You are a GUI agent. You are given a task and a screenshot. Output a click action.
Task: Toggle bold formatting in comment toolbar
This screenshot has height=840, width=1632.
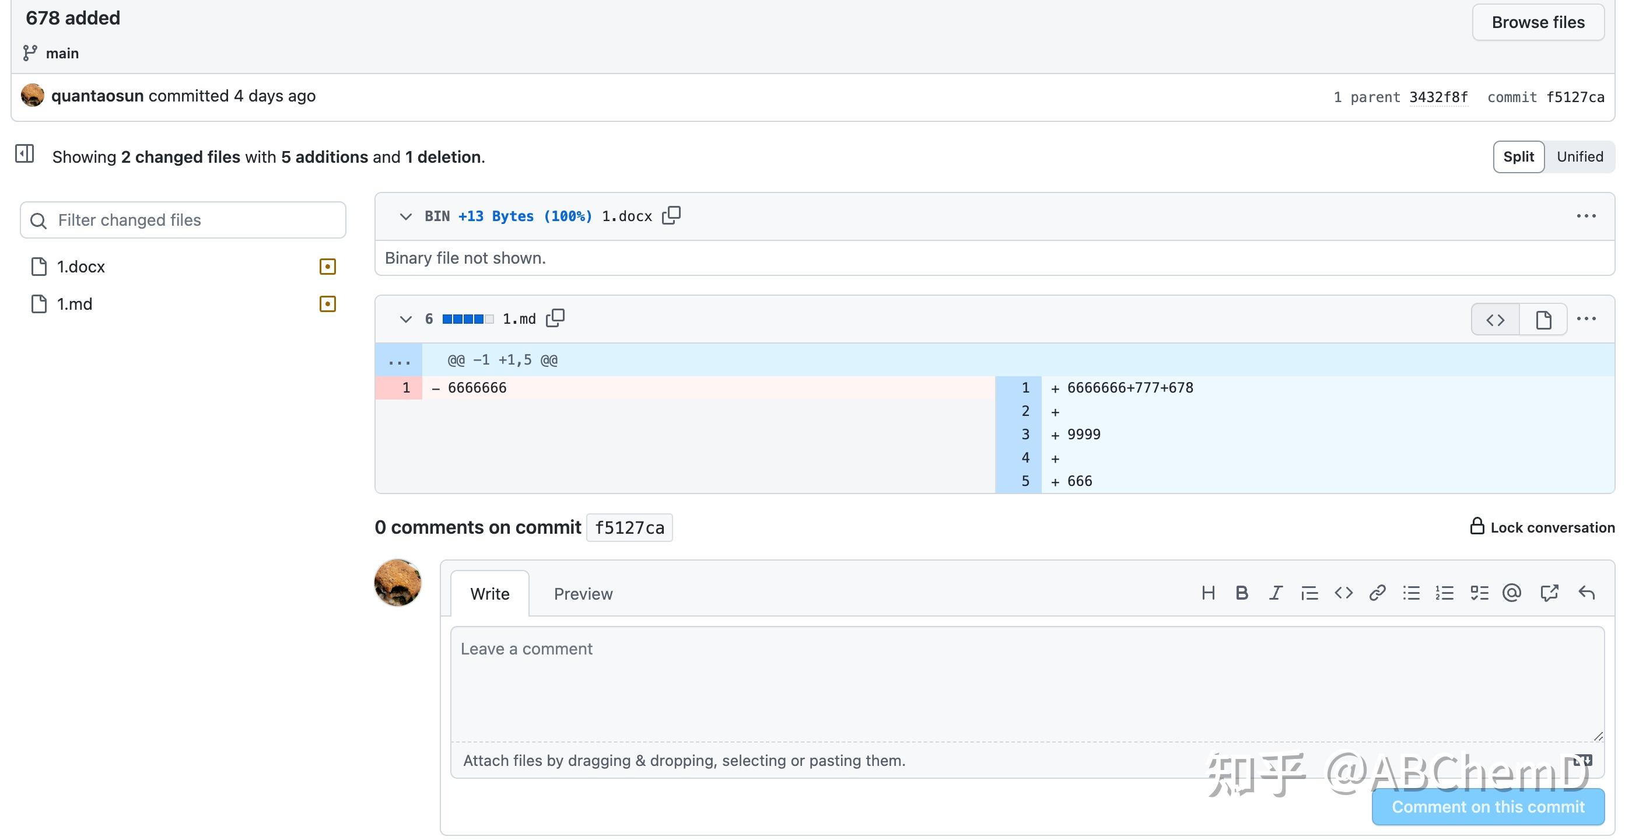(1242, 593)
